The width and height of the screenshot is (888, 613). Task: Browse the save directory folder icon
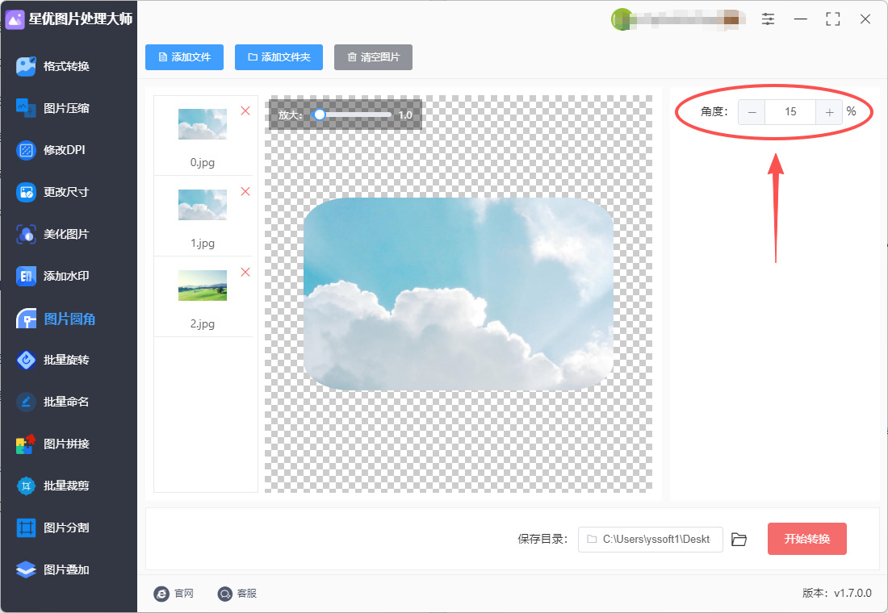coord(739,540)
